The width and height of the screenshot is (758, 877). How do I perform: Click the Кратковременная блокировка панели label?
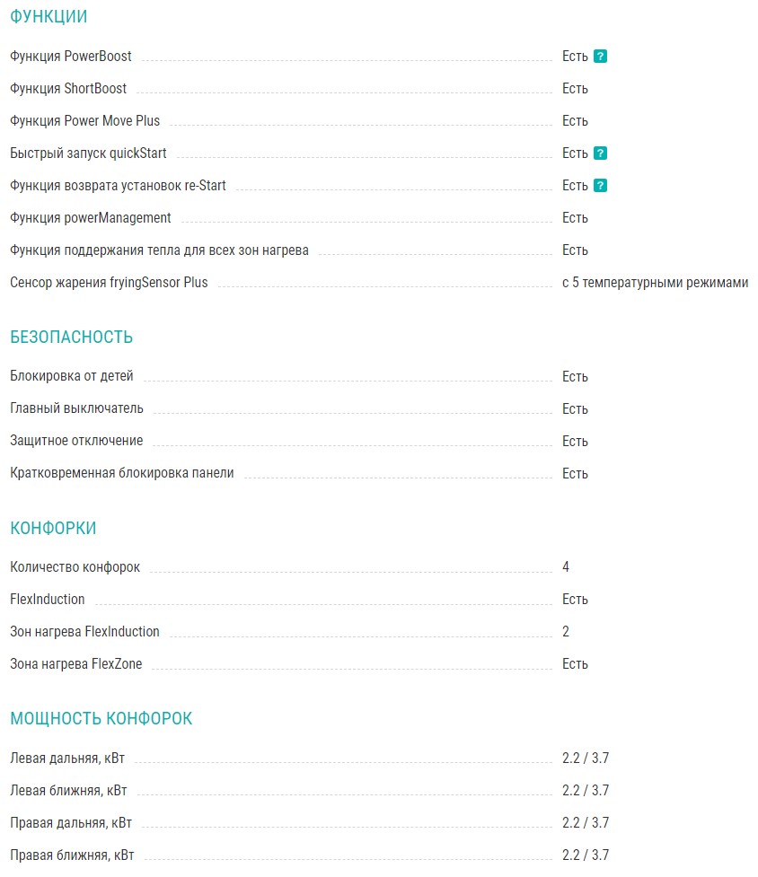pos(121,473)
